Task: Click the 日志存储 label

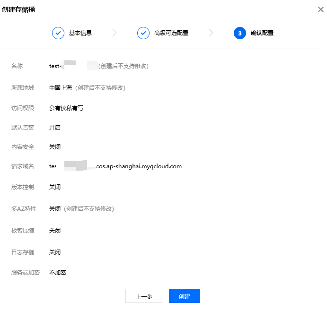Action: pos(23,252)
